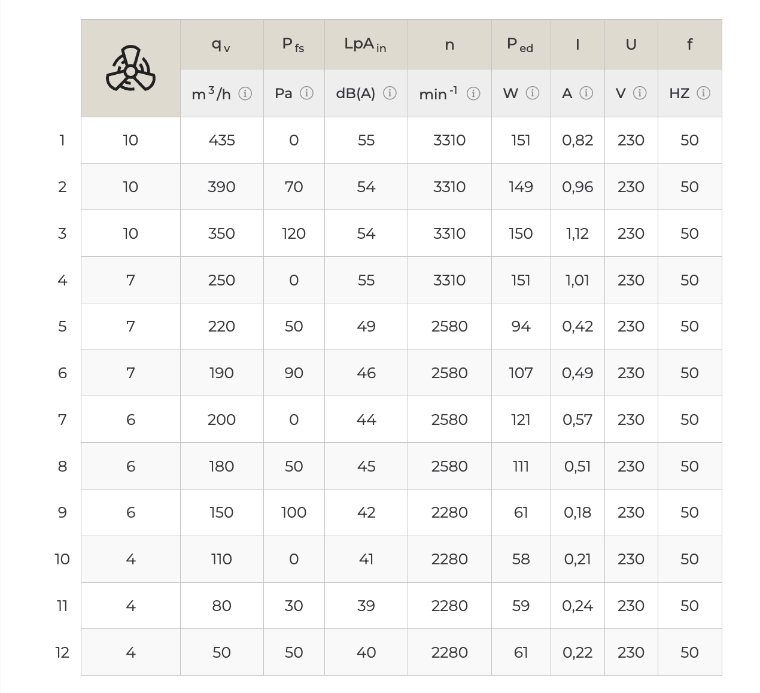Screen dimensions: 760x693
Task: Open the dB(A) info tooltip icon
Action: tap(390, 93)
